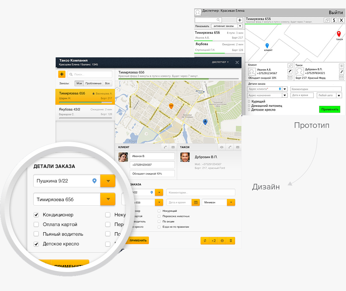
Task: Click the orange refresh arrows icon
Action: pyautogui.click(x=205, y=241)
